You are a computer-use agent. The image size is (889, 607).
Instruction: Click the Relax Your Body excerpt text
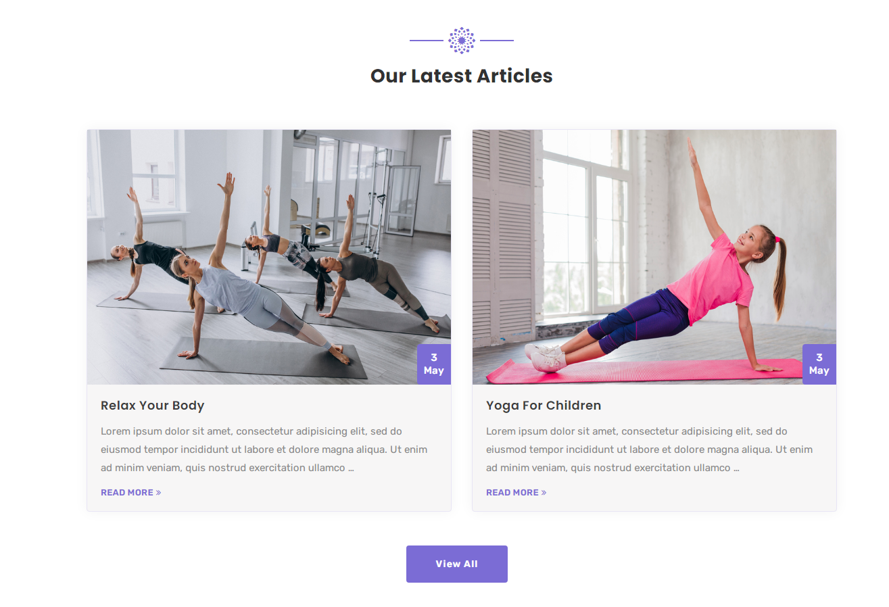coord(264,450)
